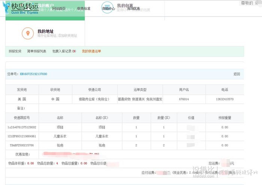This screenshot has height=185, width=262.
Task: Click 中 国 destination cell
Action: 55,99
